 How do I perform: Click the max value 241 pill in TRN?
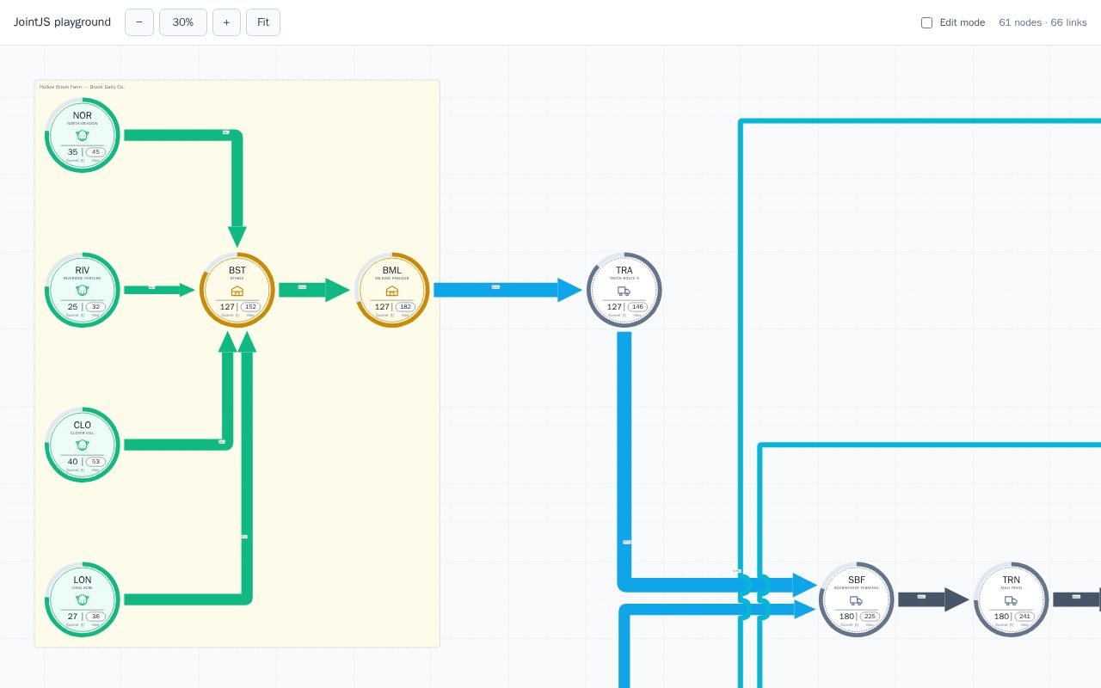click(1024, 617)
